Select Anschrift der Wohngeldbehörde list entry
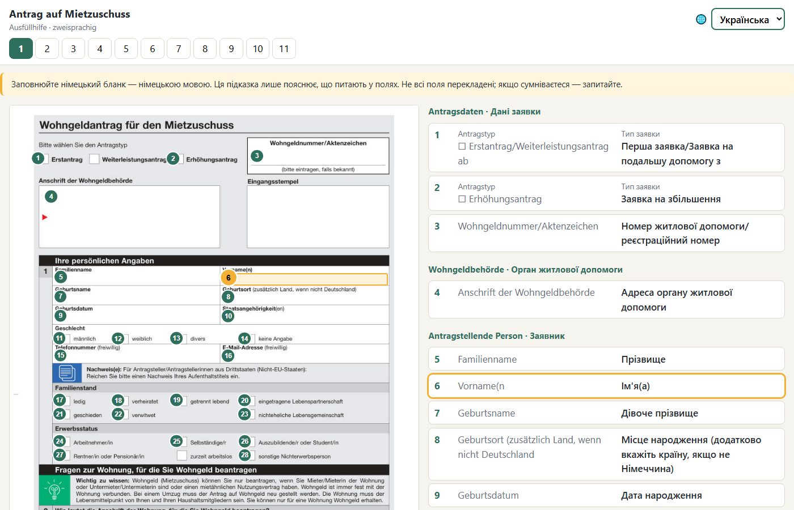Viewport: 794px width, 510px height. coord(606,300)
